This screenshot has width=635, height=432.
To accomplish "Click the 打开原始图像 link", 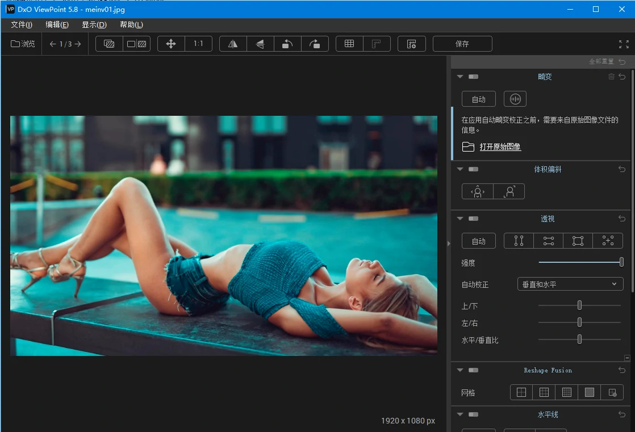I will point(500,147).
